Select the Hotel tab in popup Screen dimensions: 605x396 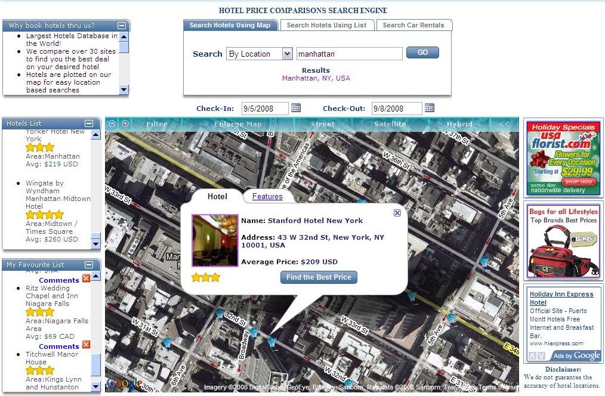click(x=217, y=197)
